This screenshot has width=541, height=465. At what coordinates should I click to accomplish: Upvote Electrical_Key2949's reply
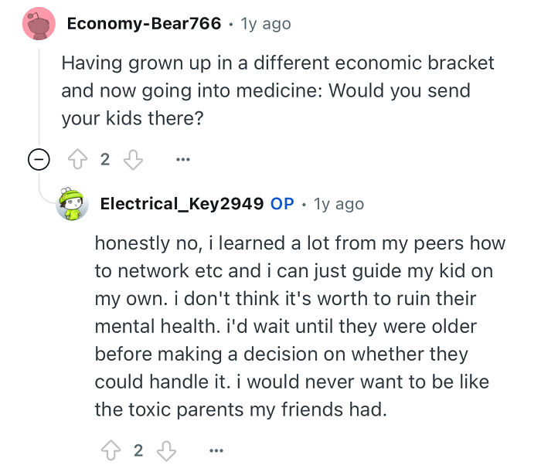pos(111,450)
